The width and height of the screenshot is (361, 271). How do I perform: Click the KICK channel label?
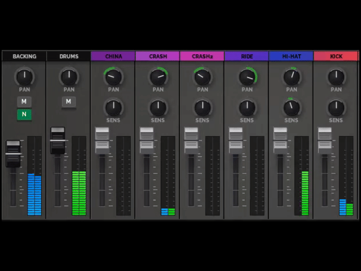[336, 56]
